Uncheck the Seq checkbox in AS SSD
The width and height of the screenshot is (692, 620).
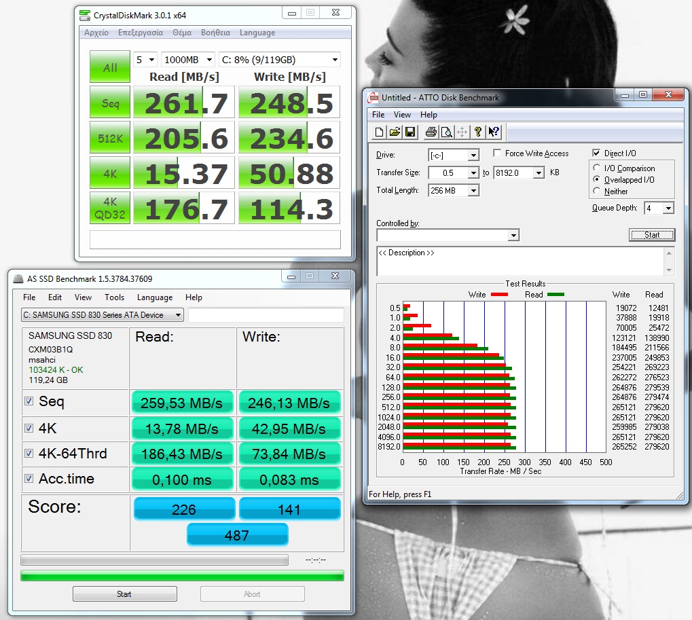click(29, 401)
